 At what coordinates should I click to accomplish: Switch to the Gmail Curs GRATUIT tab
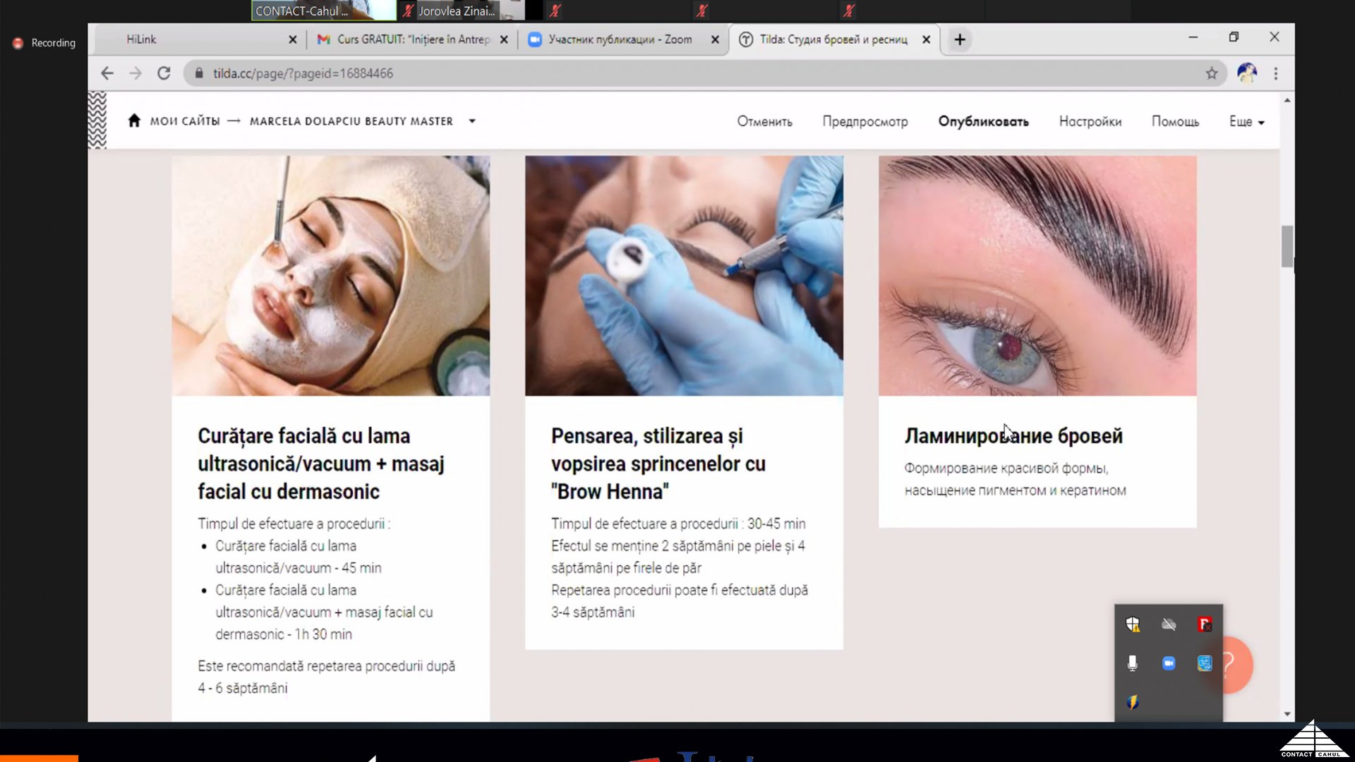(413, 40)
